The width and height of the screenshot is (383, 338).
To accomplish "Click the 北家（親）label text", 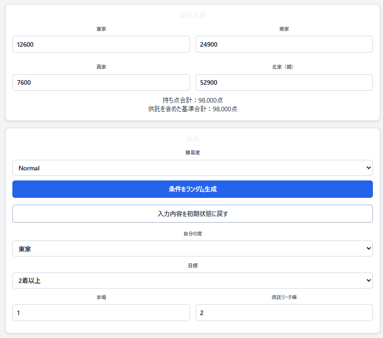I will 283,67.
